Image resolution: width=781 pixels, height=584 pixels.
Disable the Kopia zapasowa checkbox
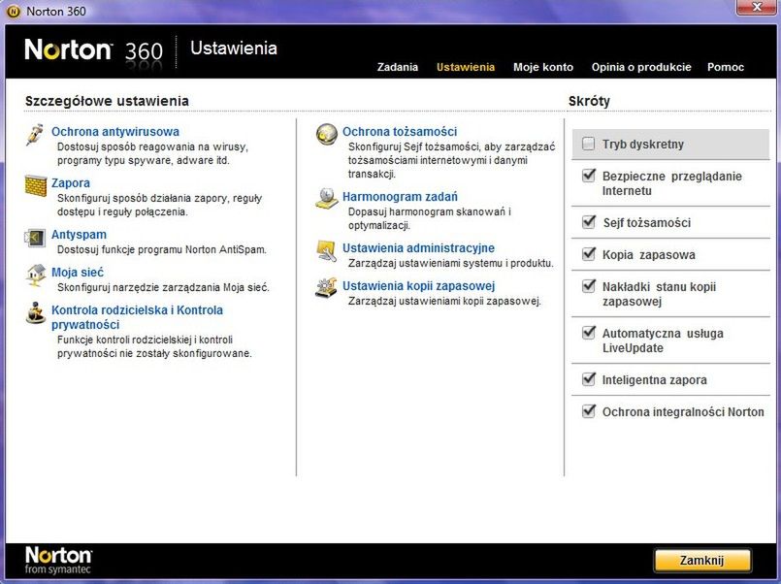coord(589,254)
